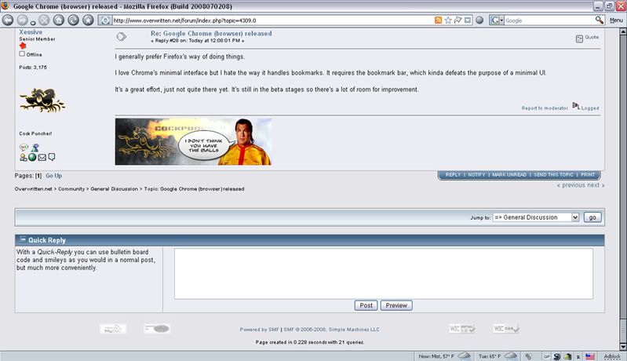
Task: Click the arrow share icon in the address bar
Action: coord(457,20)
